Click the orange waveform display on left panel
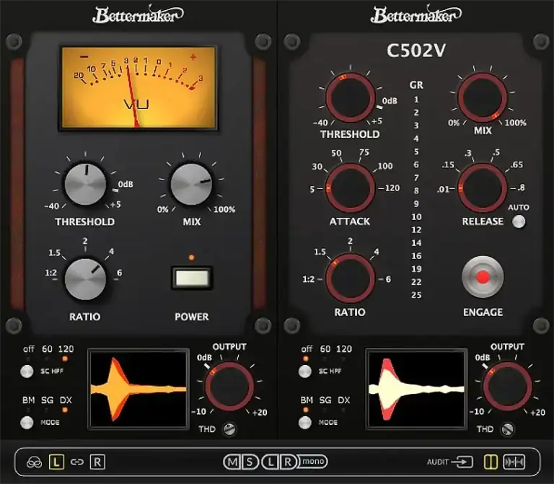The width and height of the screenshot is (554, 484). coord(138,390)
